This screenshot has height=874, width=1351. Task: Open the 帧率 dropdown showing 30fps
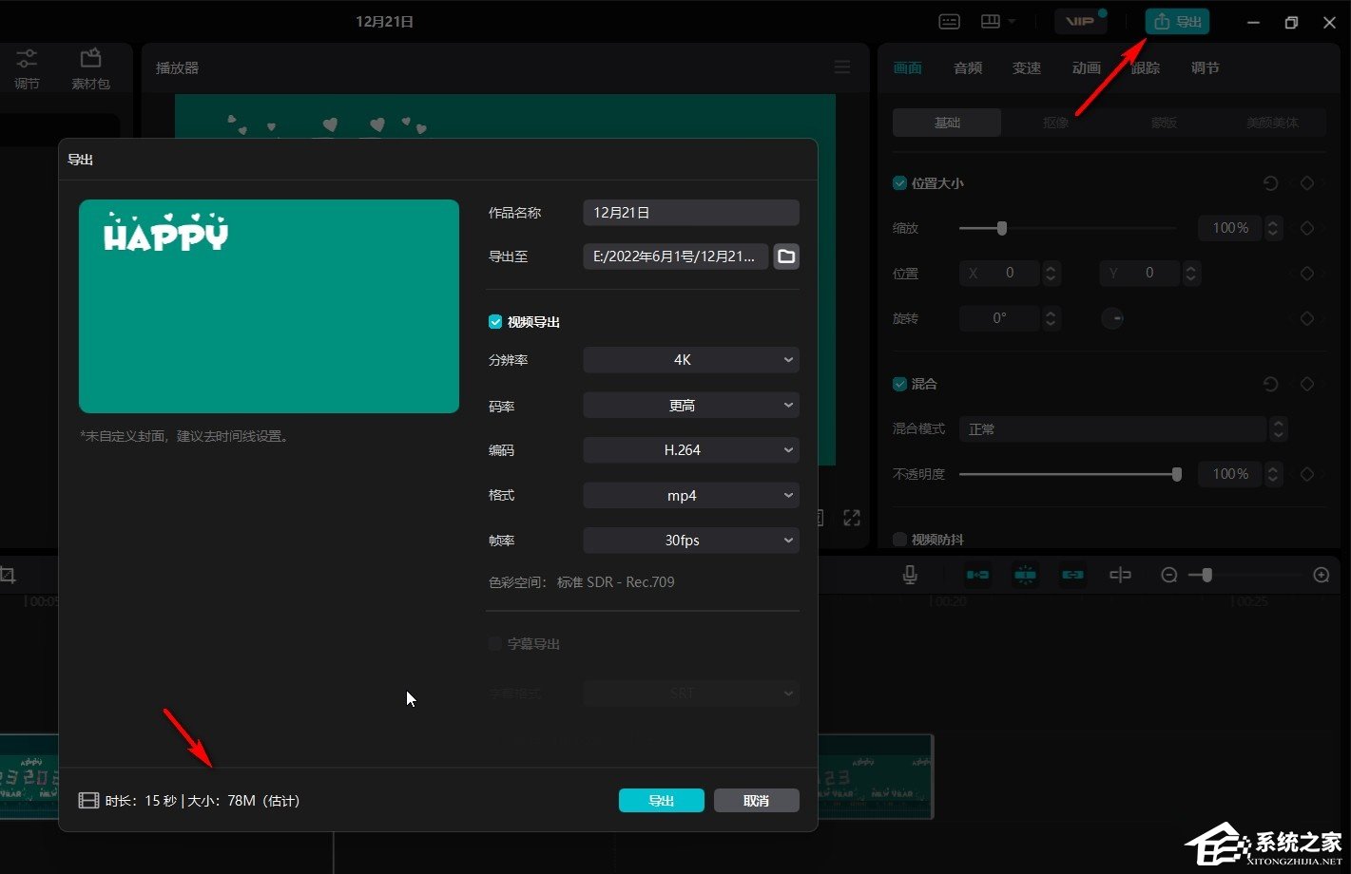click(x=690, y=541)
